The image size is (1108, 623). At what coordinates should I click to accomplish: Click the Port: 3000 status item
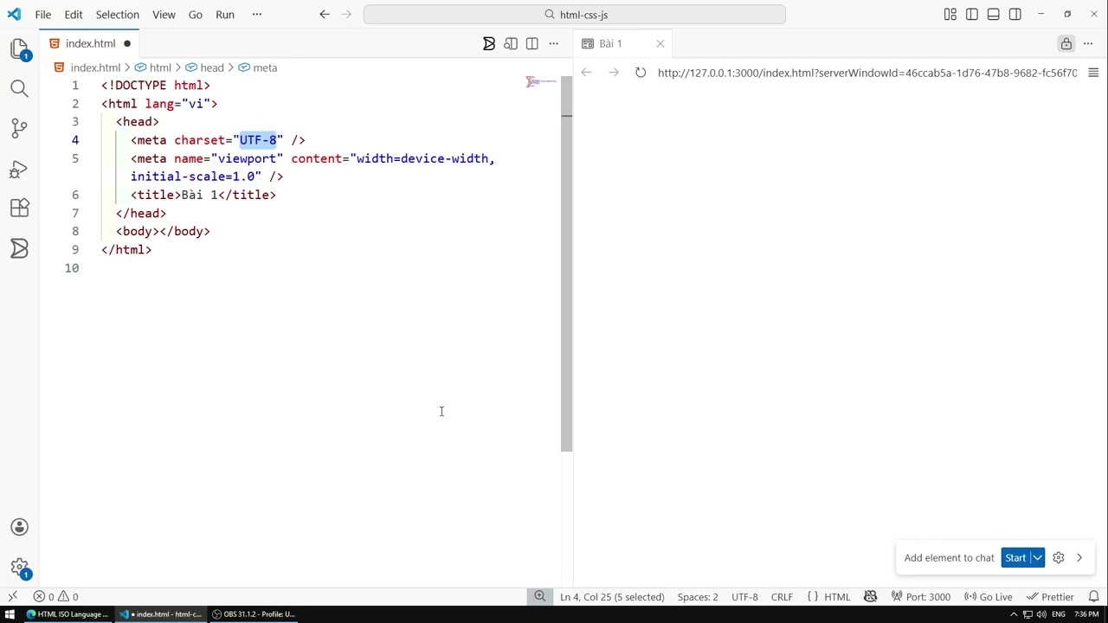[x=920, y=596]
